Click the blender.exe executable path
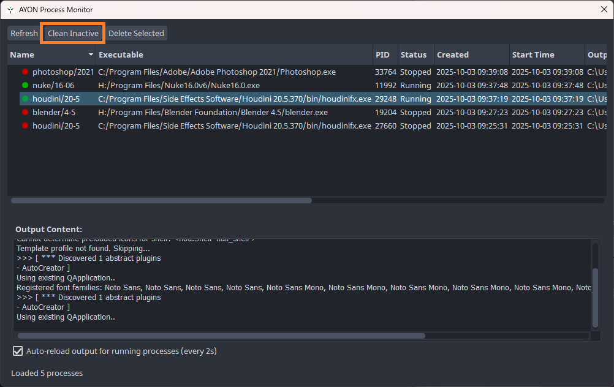The image size is (614, 387). (213, 112)
